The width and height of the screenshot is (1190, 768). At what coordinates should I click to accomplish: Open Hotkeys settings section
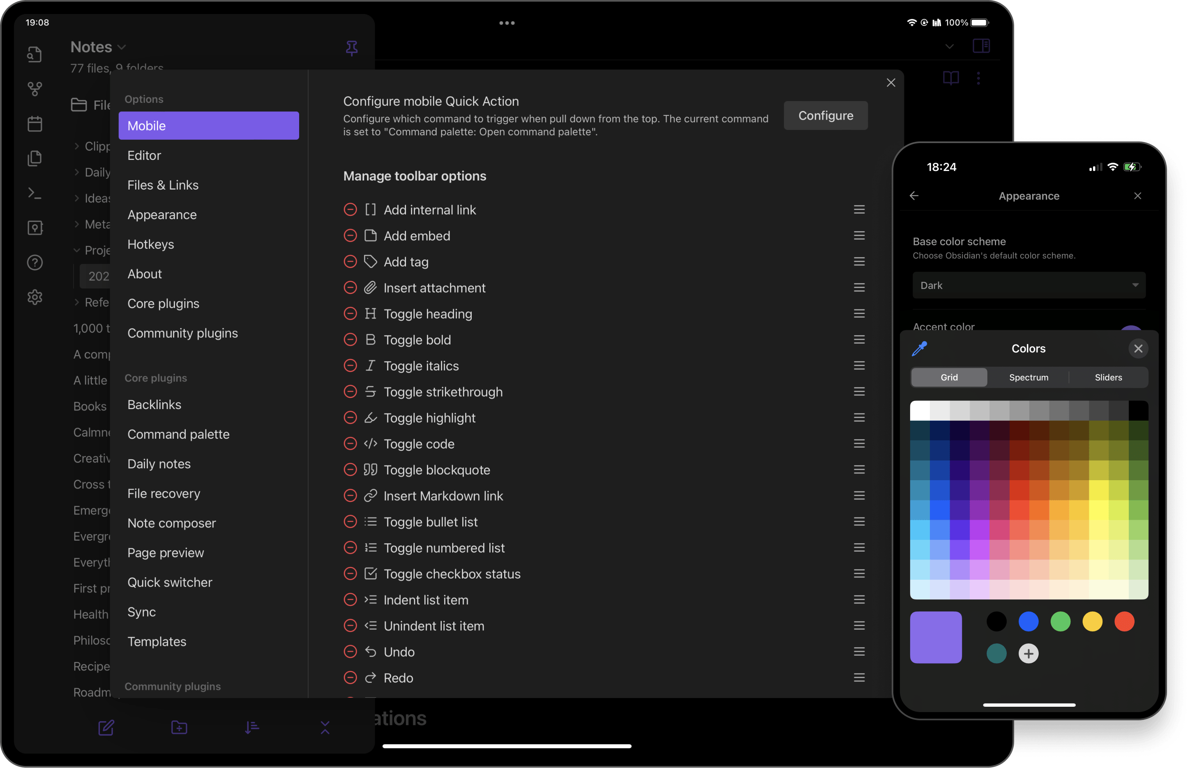209,244
